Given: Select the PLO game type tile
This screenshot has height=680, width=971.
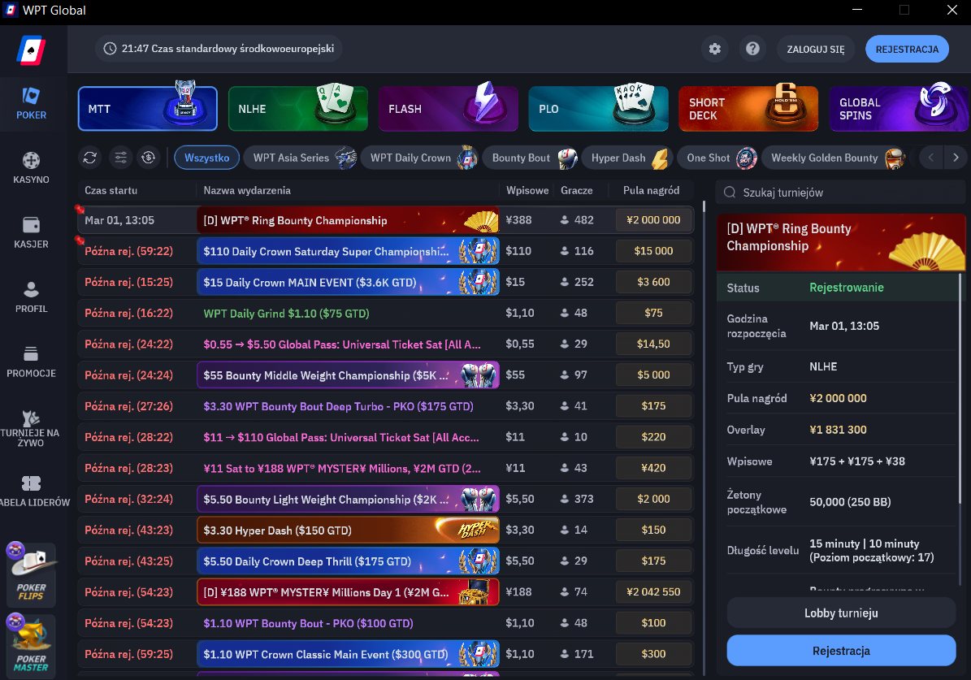Looking at the screenshot, I should pos(598,108).
